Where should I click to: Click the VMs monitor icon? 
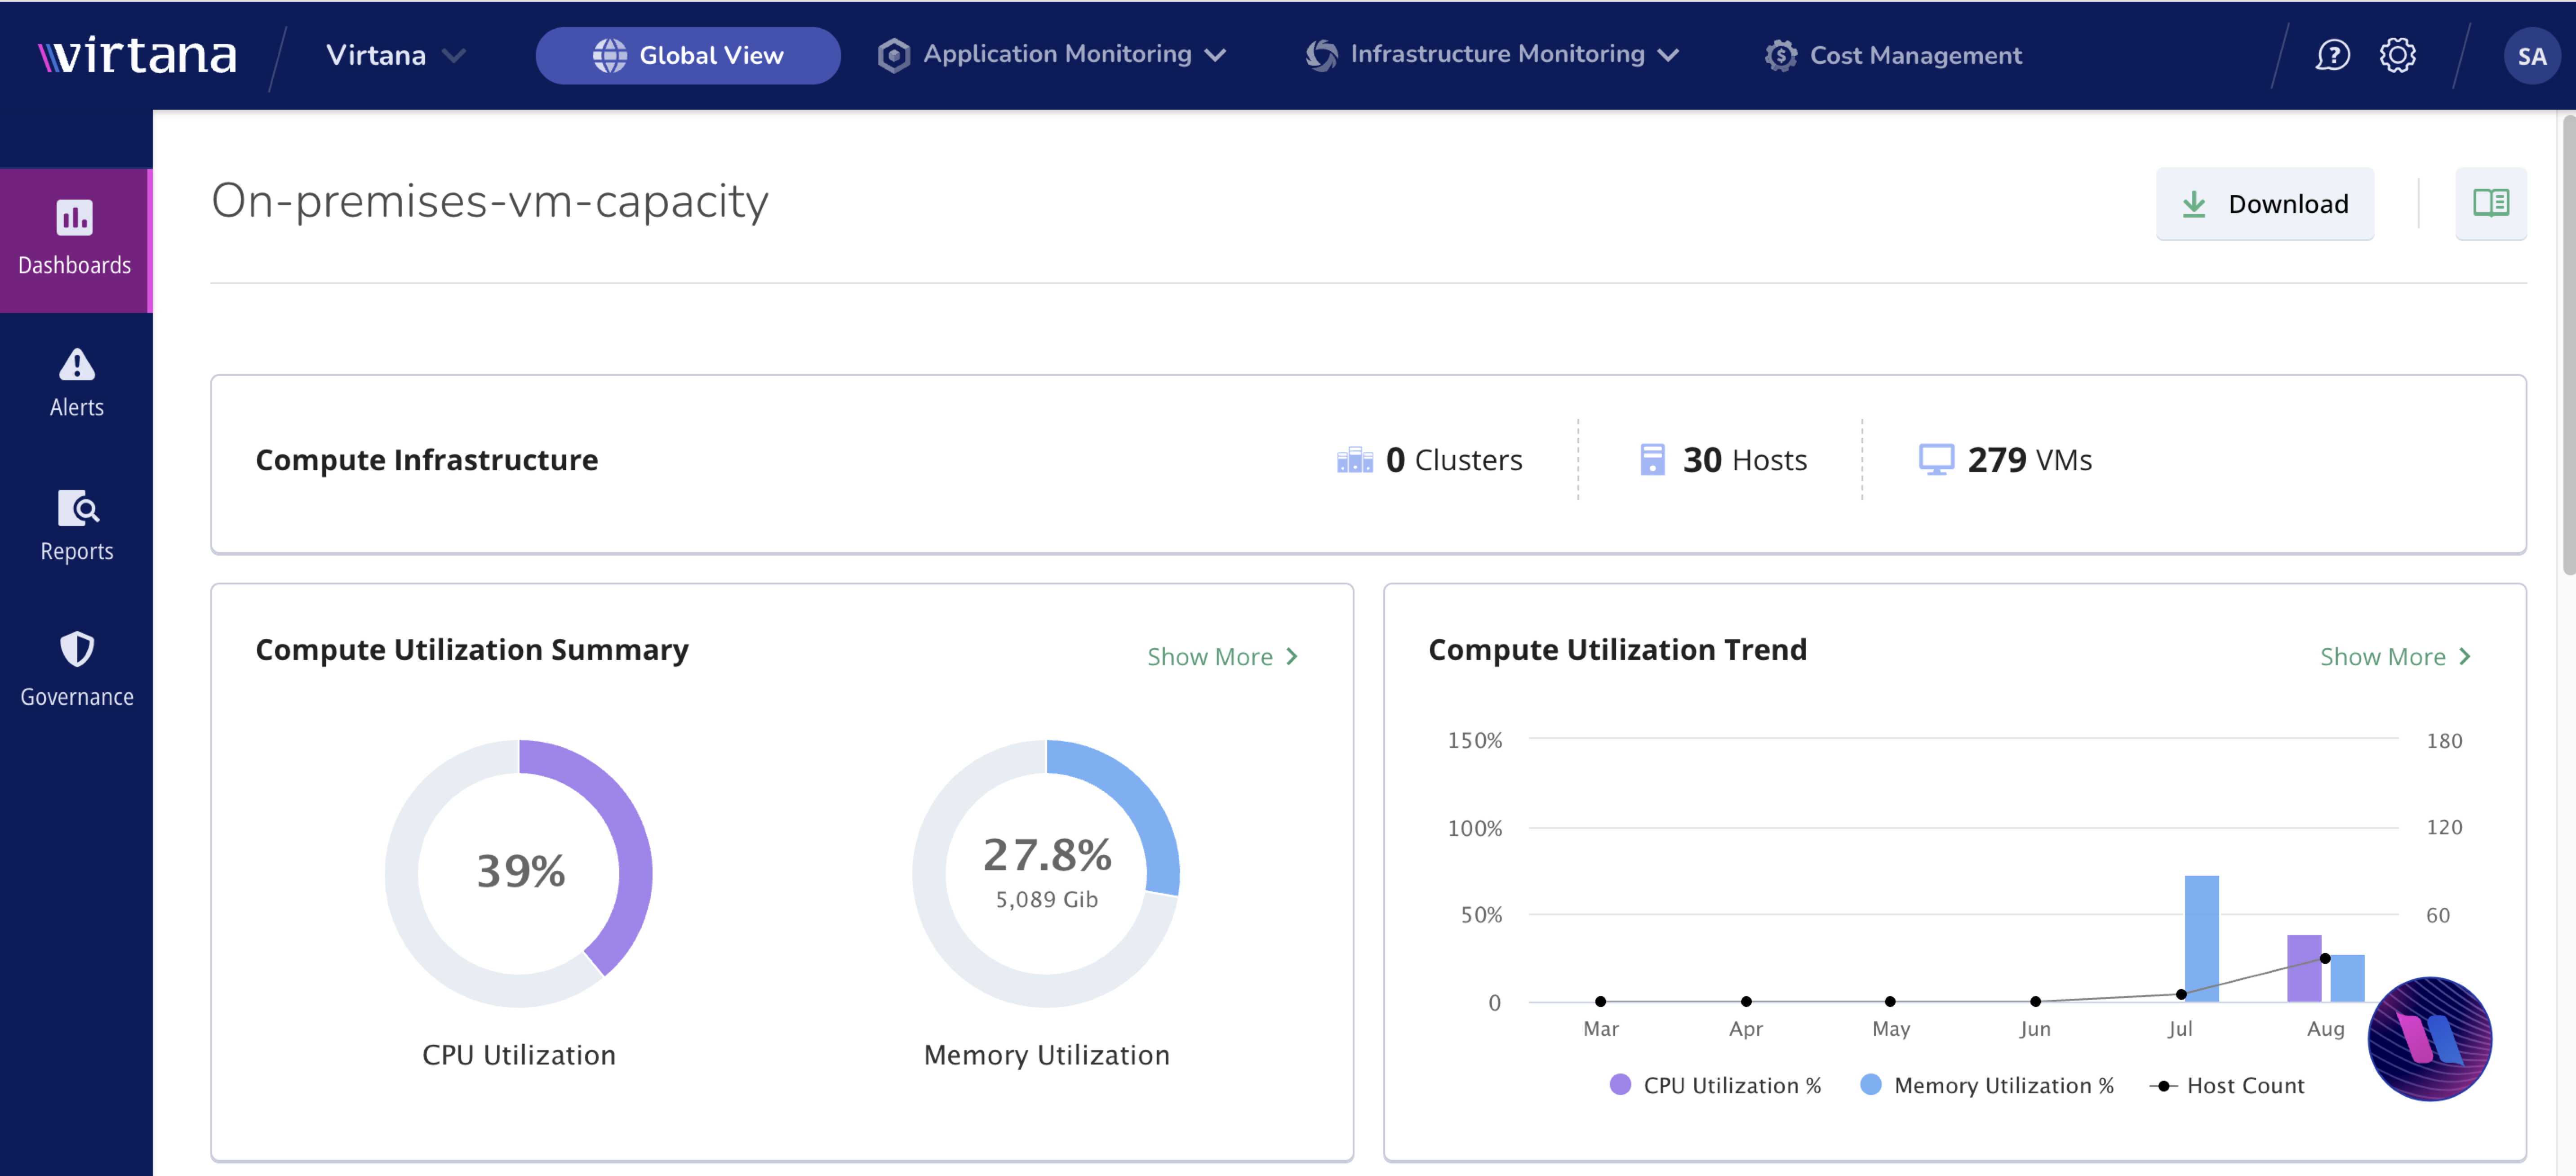pyautogui.click(x=1936, y=459)
